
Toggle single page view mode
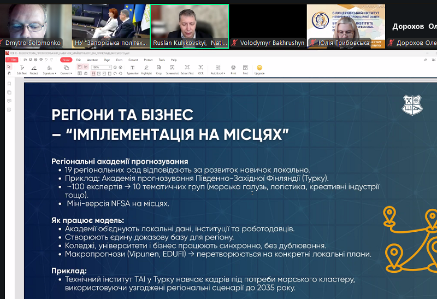tap(79, 67)
